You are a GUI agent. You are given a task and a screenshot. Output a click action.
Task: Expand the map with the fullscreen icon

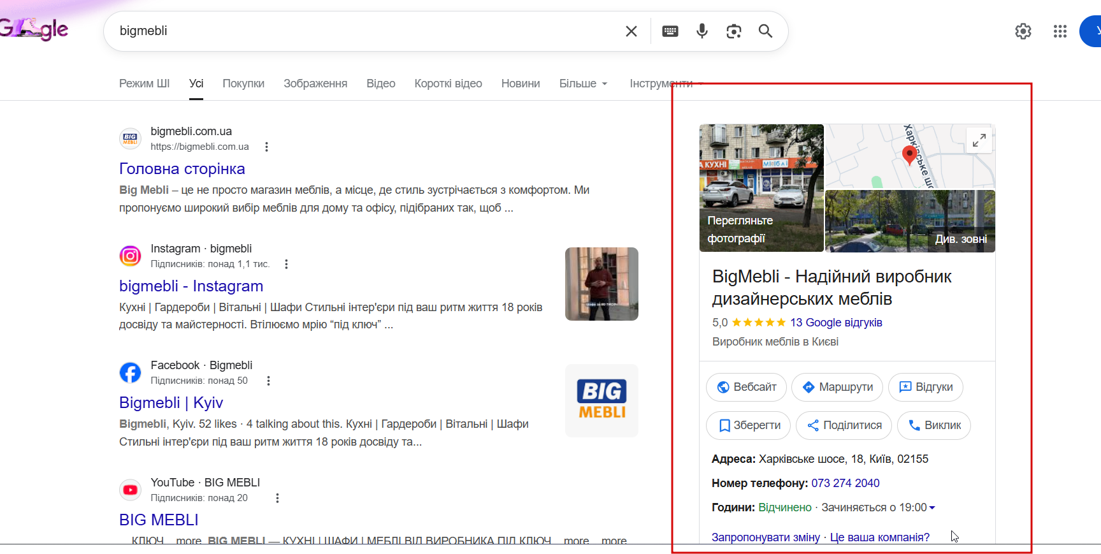[979, 140]
